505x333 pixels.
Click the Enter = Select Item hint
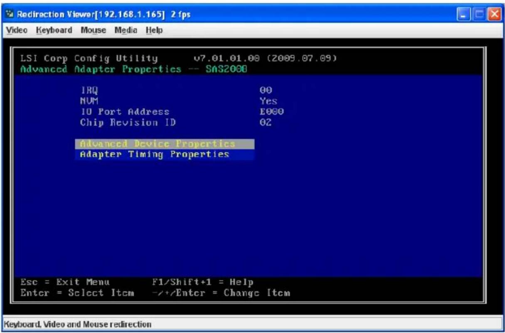77,293
